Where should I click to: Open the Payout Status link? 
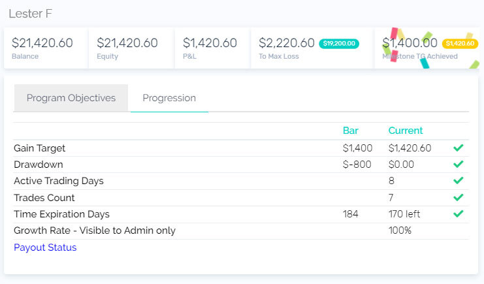click(45, 247)
